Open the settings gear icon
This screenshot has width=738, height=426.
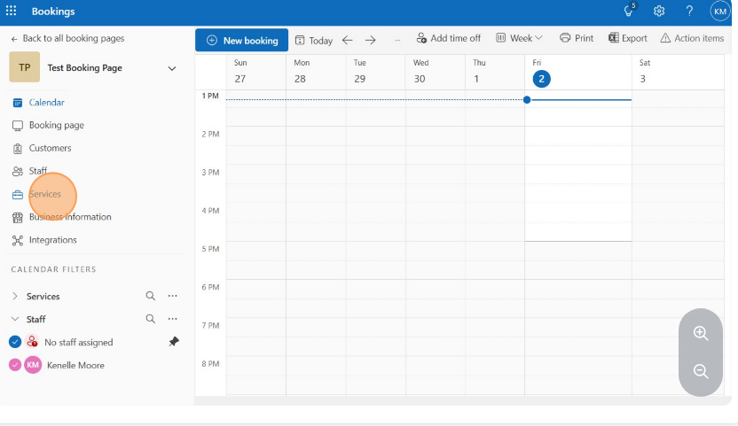(659, 11)
